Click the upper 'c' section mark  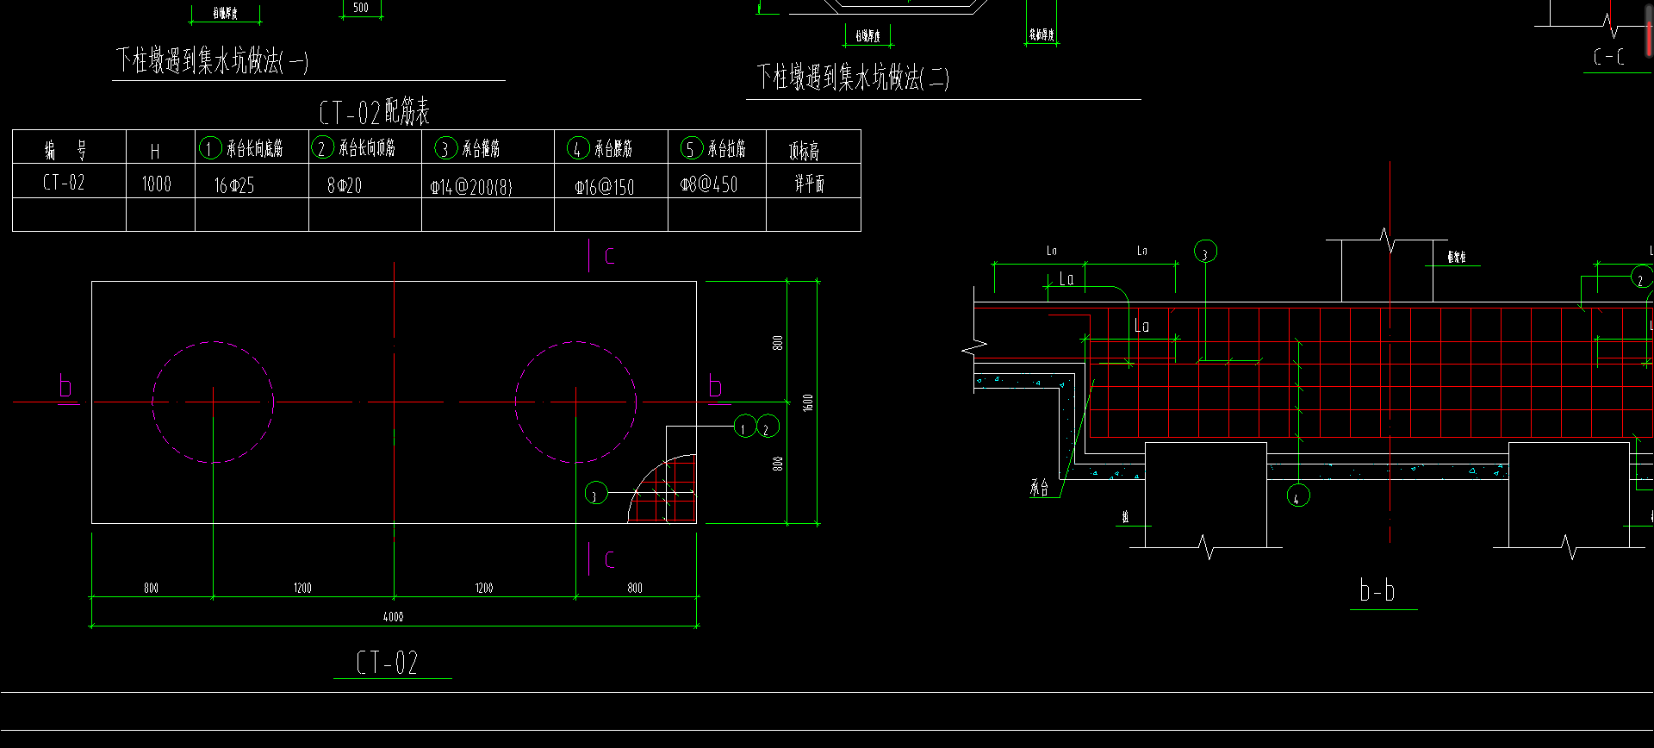tap(610, 255)
